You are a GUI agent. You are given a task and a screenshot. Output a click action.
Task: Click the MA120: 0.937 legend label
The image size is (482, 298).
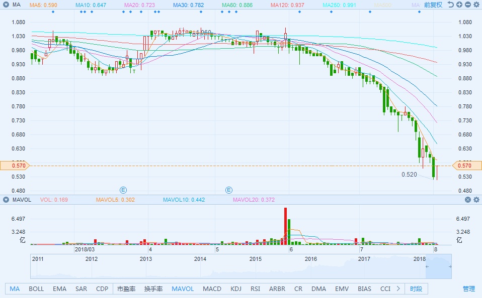click(287, 5)
